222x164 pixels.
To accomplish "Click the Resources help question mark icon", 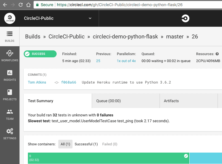I will pos(217,54).
